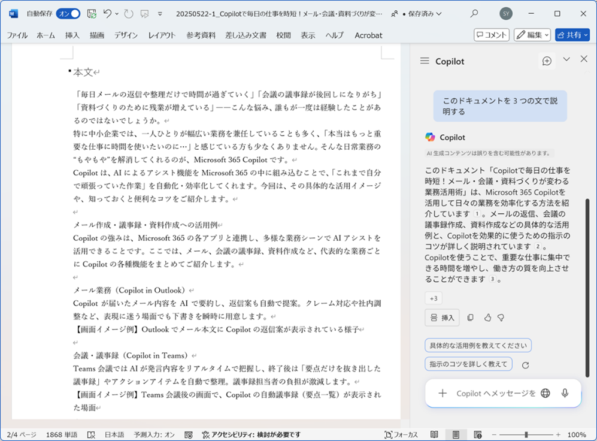Zoom in with the plus button
Image resolution: width=597 pixels, height=441 pixels.
(x=558, y=434)
